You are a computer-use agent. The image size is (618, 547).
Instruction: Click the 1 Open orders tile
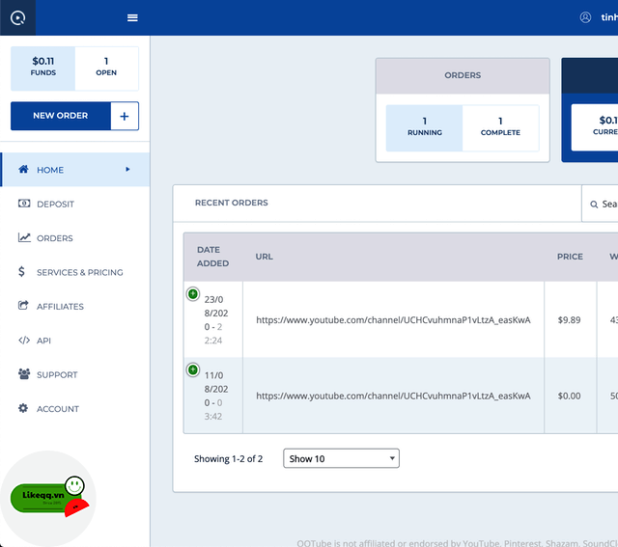pos(106,68)
